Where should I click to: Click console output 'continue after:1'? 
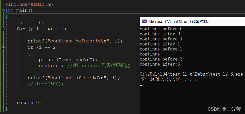click(160, 44)
